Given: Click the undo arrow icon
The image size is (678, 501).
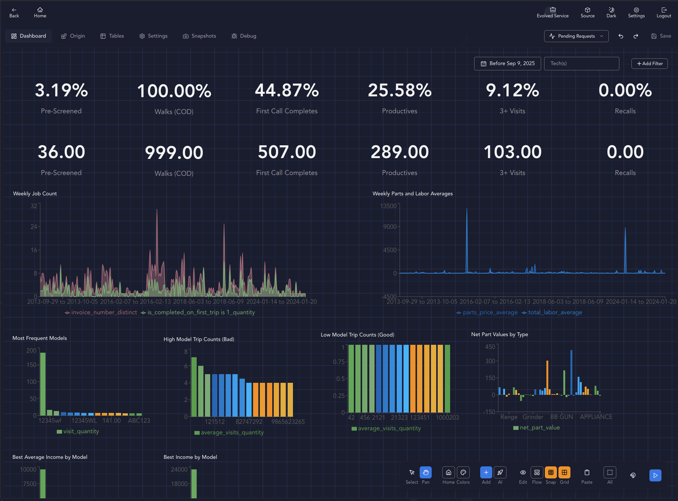Looking at the screenshot, I should (621, 36).
